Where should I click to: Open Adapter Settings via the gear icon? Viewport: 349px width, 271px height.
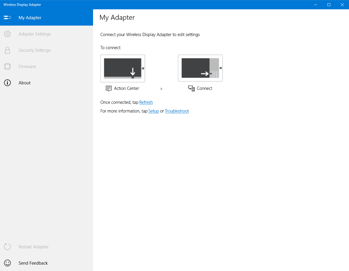point(7,34)
